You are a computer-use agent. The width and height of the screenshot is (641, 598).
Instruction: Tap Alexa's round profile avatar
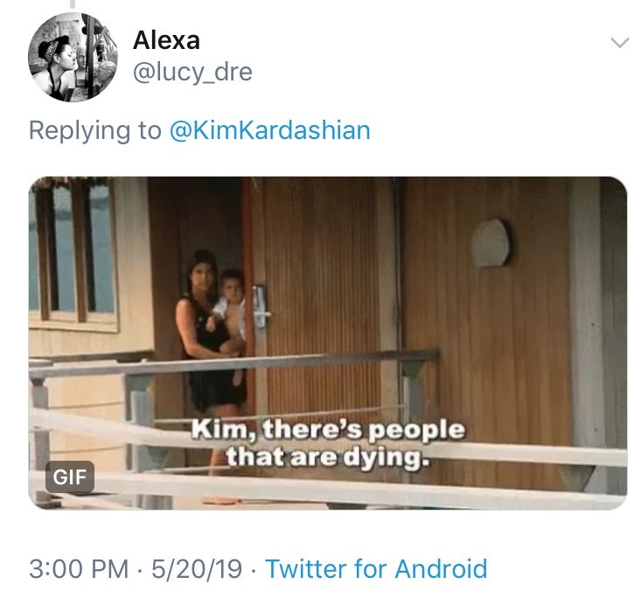[72, 58]
